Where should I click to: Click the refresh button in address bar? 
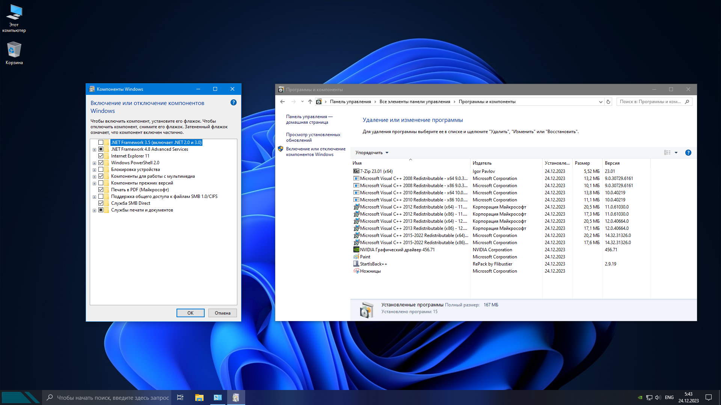point(608,102)
